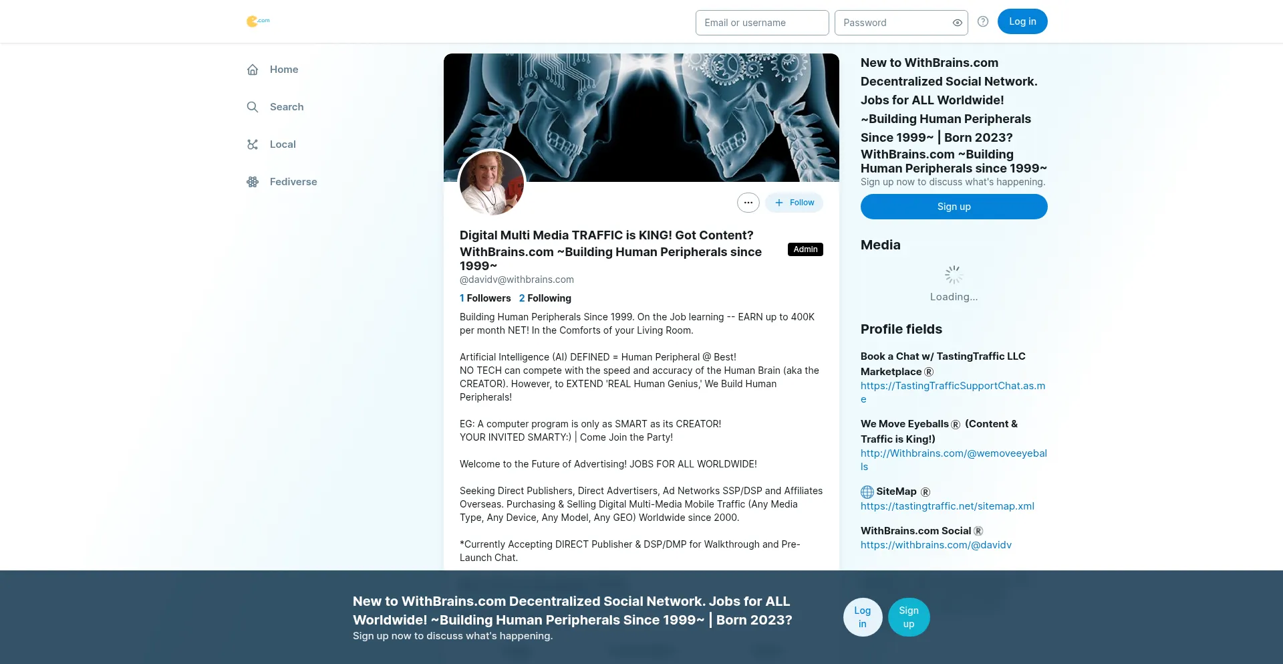Open the Local timeline icon
1283x664 pixels.
(x=253, y=144)
